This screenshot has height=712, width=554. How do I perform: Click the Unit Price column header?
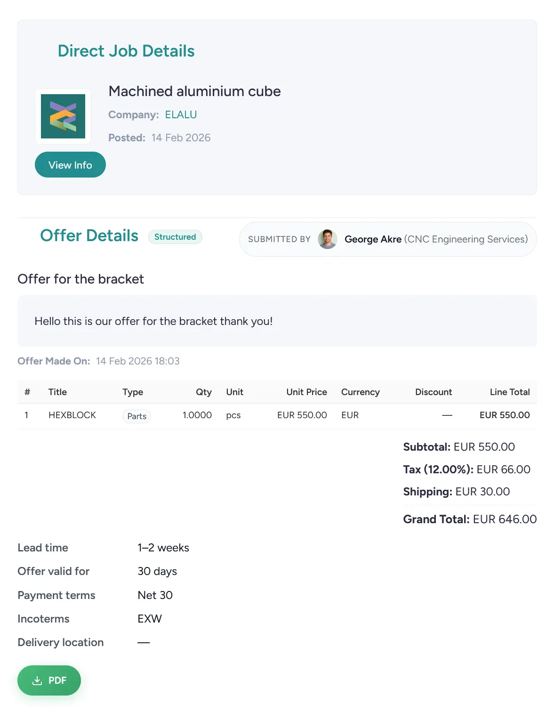click(306, 392)
